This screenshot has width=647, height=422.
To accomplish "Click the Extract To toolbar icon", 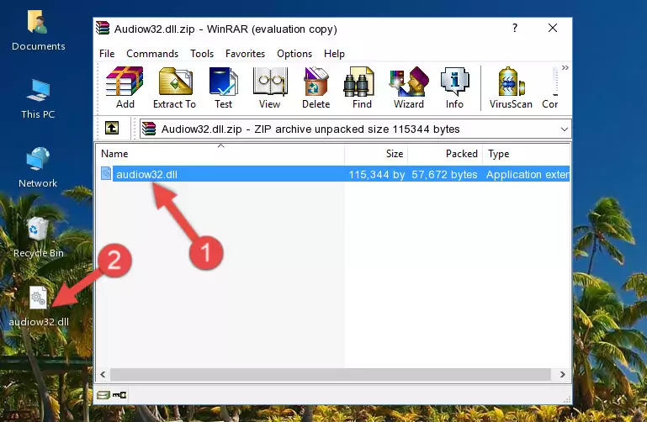I will [174, 87].
